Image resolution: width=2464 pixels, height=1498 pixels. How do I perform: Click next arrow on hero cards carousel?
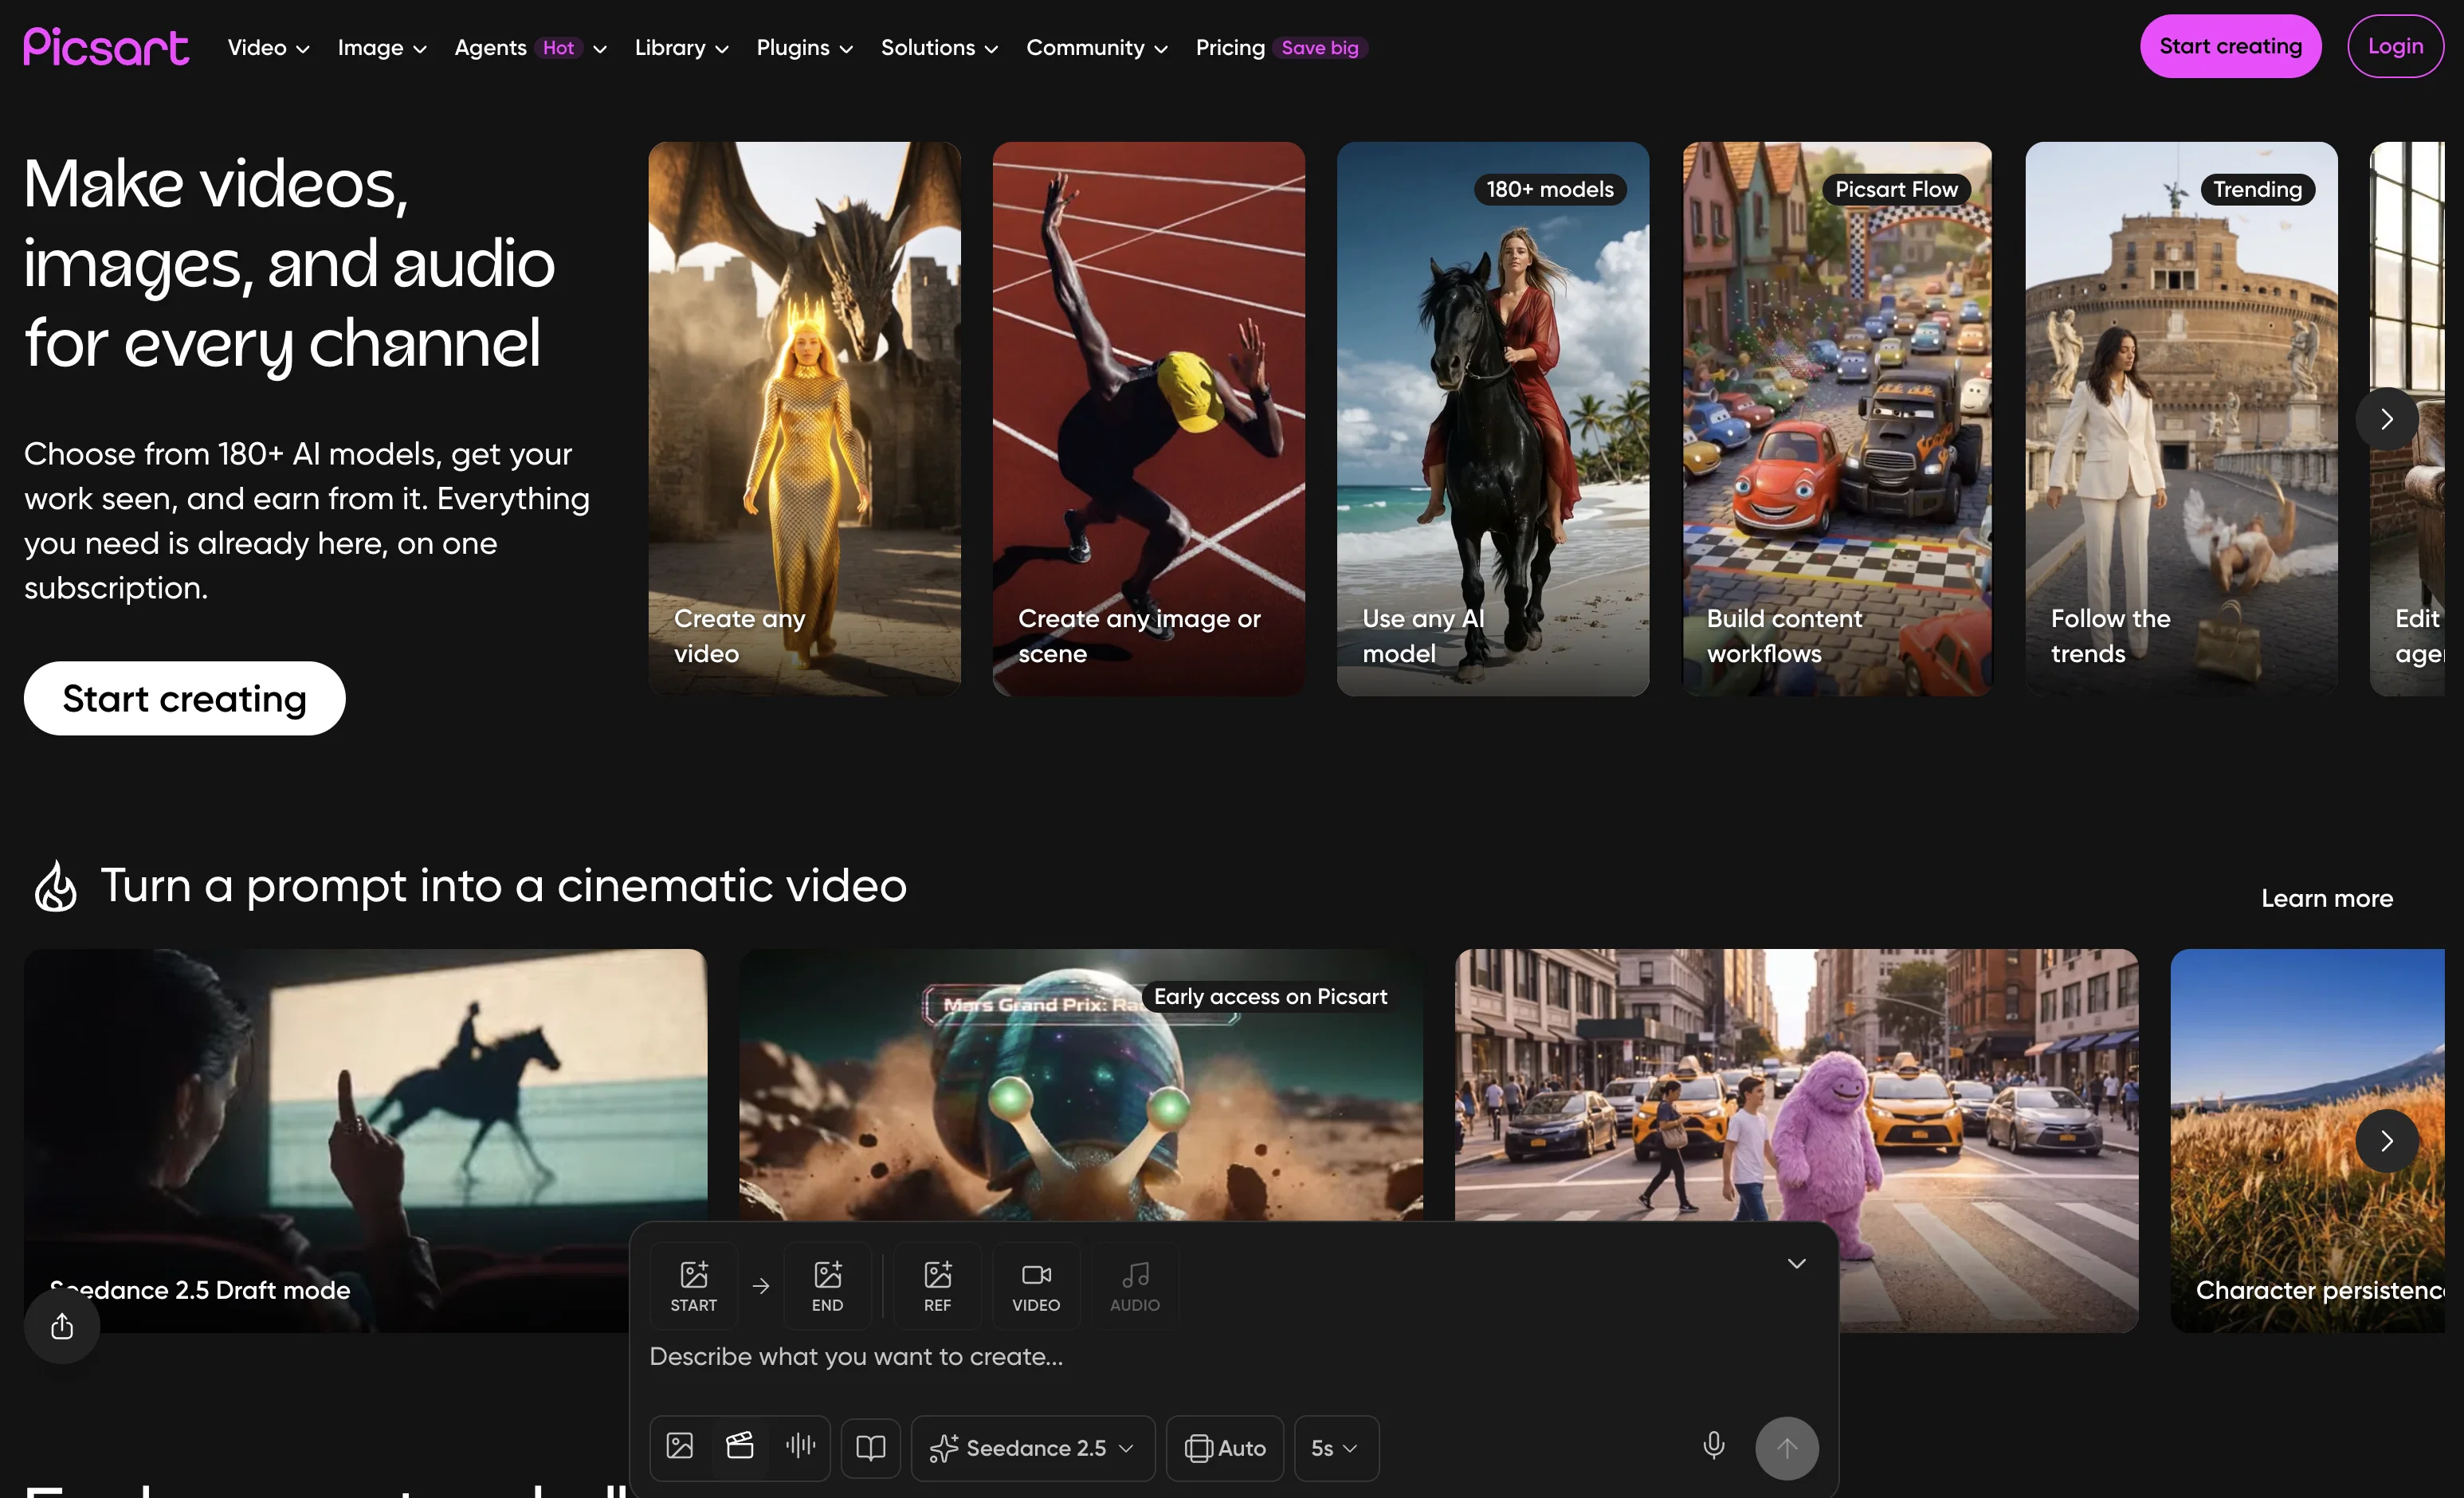(x=2387, y=419)
